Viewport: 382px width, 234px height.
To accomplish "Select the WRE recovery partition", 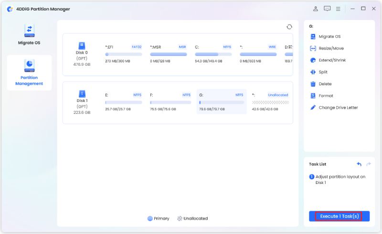I will (x=258, y=54).
